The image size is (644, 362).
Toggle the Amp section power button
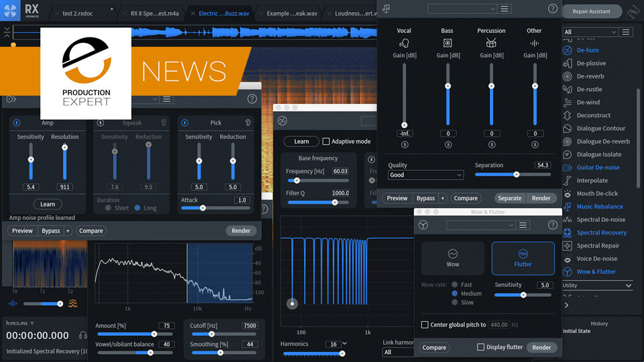coord(16,123)
